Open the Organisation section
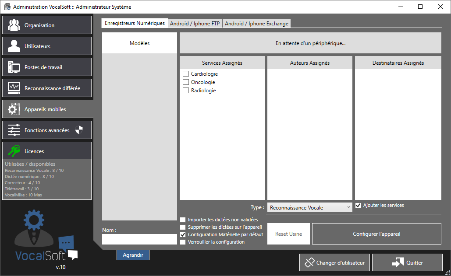The width and height of the screenshot is (451, 276). [47, 25]
